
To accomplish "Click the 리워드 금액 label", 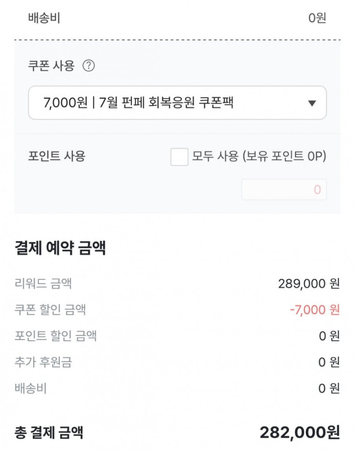I will pyautogui.click(x=43, y=283).
